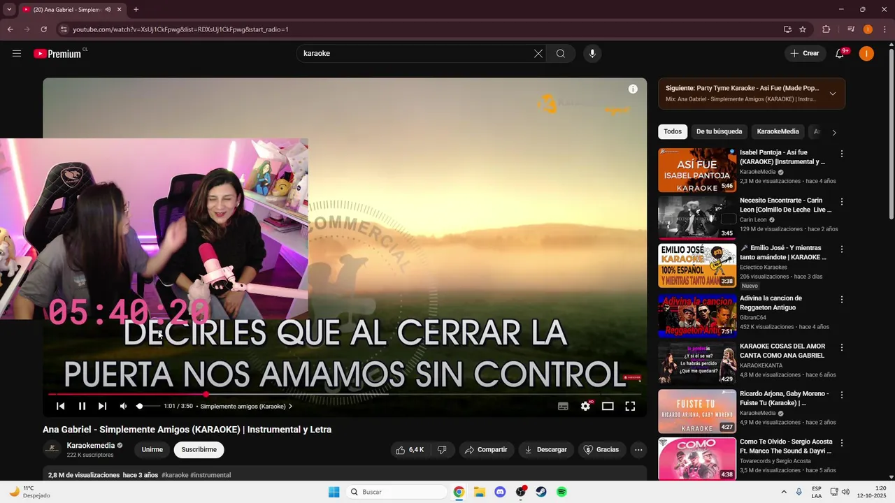Open Spotify from the taskbar
Viewport: 895px width, 503px height.
[x=561, y=492]
